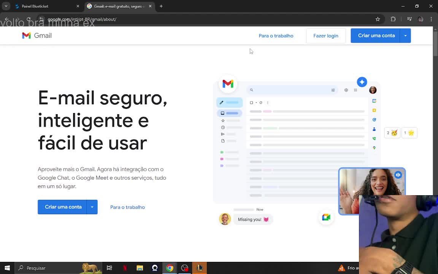Launch Netflix from the taskbar

(x=125, y=268)
